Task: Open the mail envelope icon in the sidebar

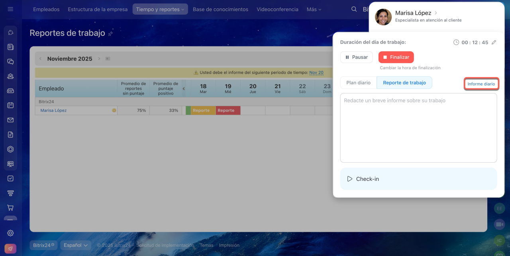Action: pyautogui.click(x=10, y=120)
